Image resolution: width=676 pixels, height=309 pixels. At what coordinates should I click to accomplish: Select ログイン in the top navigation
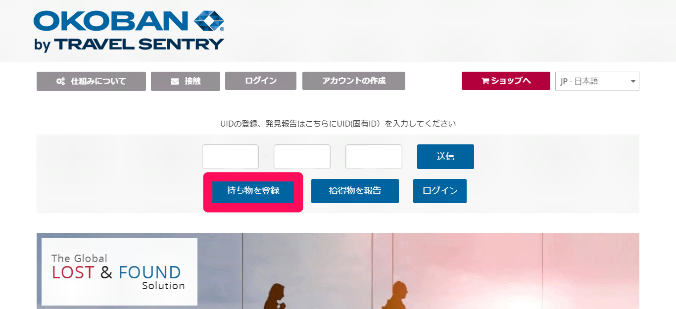[261, 81]
